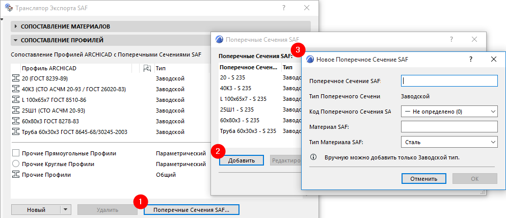Click the Поперечное Сечение SAF name field
The image size is (506, 218).
point(449,81)
